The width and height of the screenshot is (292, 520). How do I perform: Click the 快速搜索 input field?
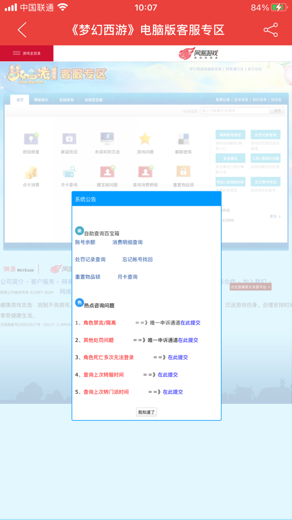point(235,110)
